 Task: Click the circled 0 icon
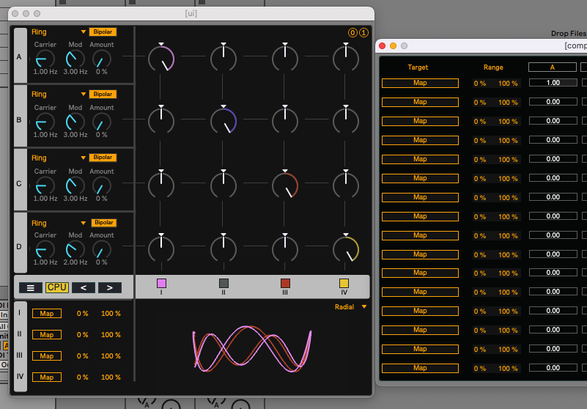(x=352, y=33)
